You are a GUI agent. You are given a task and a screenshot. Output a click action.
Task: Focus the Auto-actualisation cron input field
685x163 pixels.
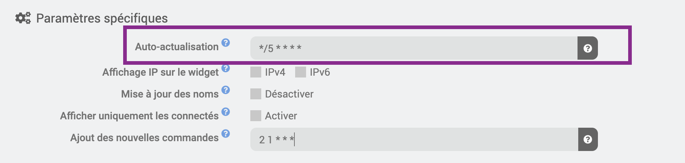coord(414,48)
